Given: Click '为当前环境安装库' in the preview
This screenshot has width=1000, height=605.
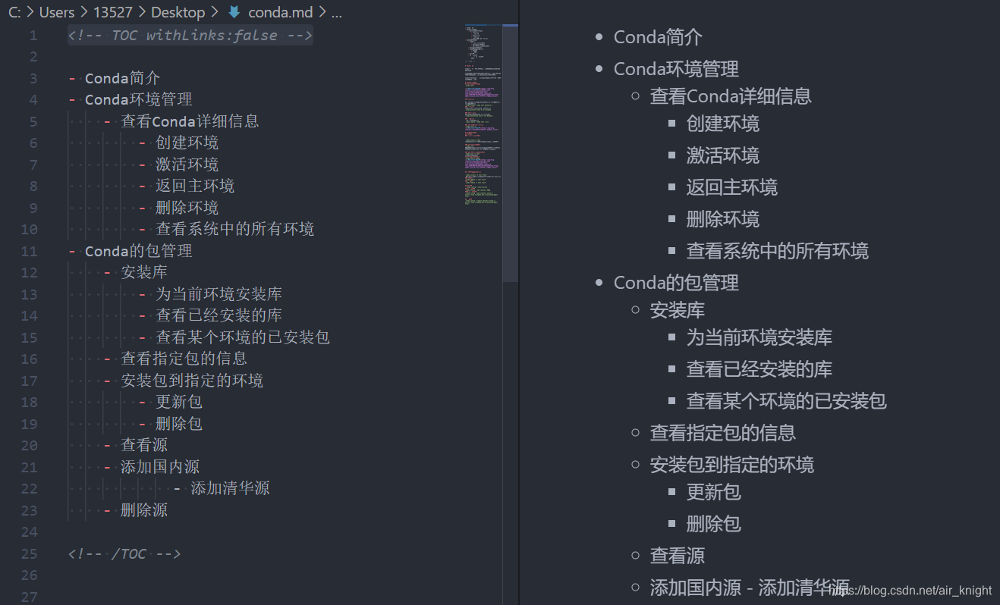Looking at the screenshot, I should (x=759, y=337).
